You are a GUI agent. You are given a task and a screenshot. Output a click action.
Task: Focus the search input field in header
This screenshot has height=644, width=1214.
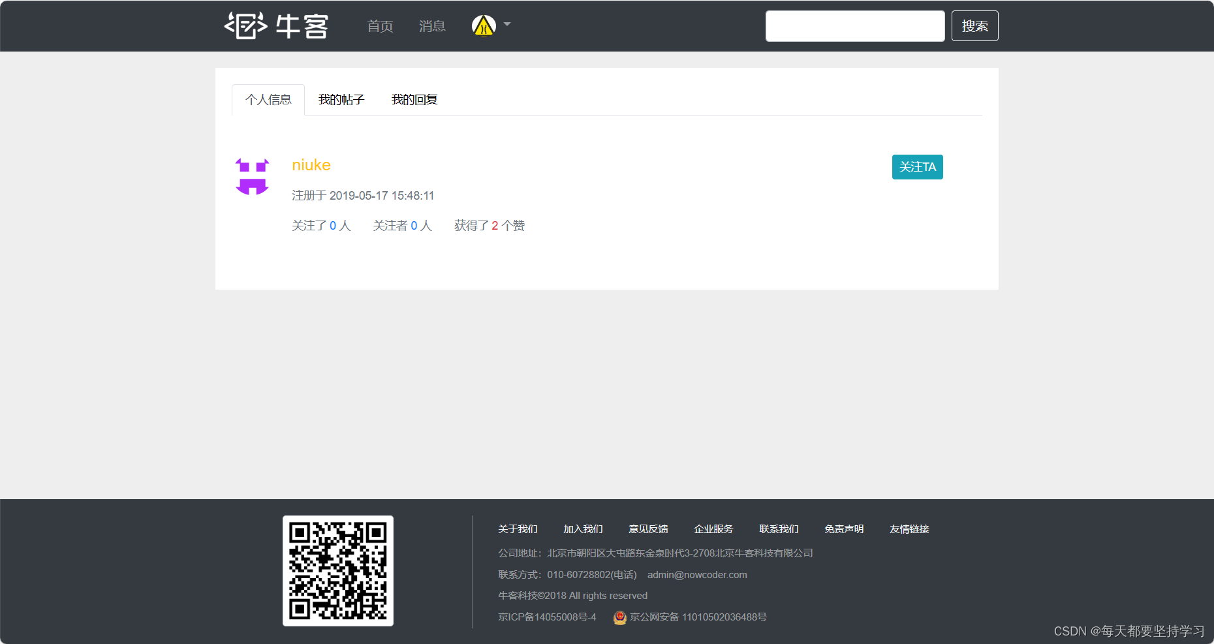(x=855, y=26)
